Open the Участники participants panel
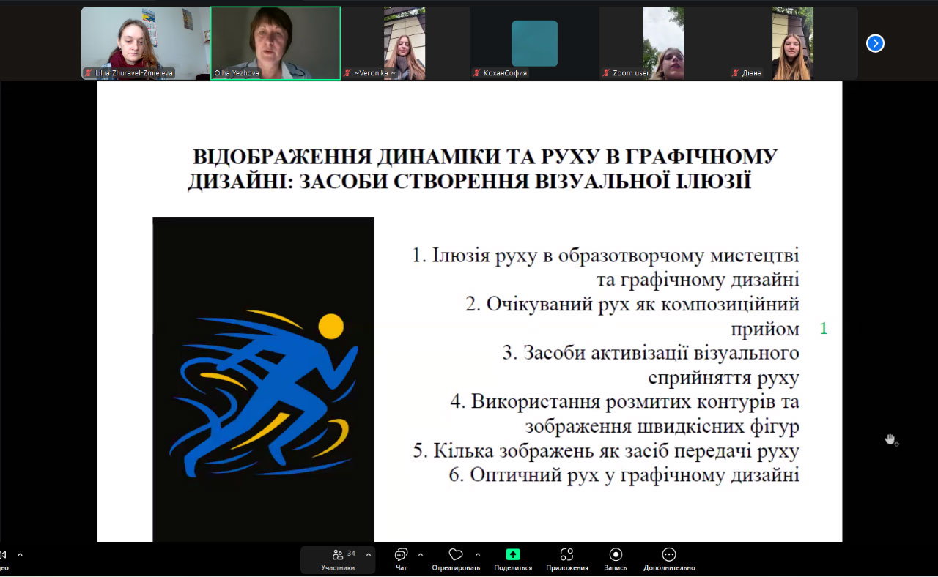This screenshot has width=938, height=577. (338, 559)
